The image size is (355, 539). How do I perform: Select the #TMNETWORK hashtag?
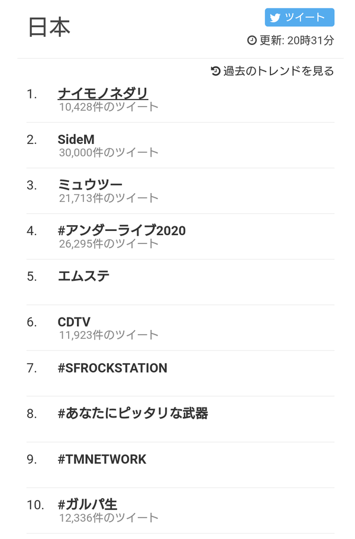102,459
